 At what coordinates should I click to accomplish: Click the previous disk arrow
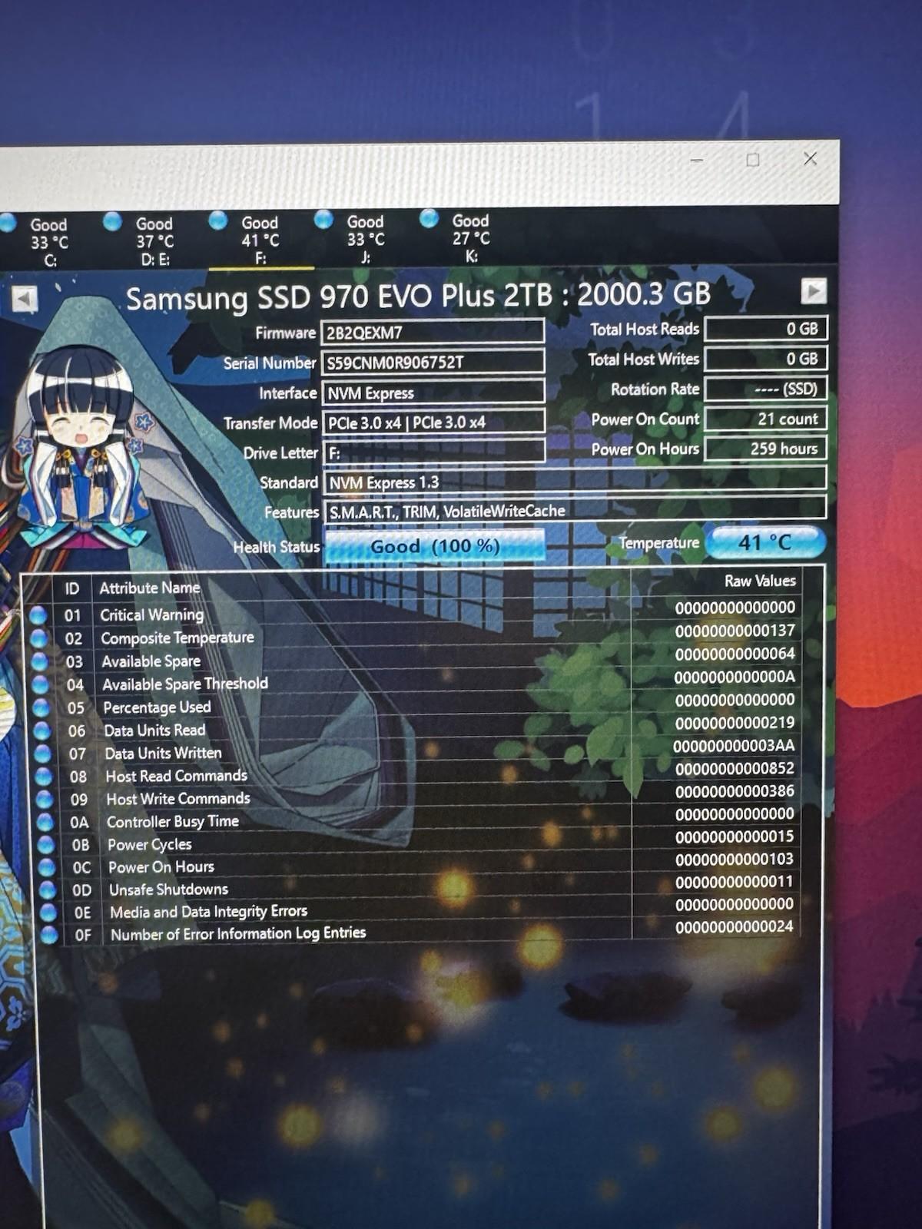point(25,298)
